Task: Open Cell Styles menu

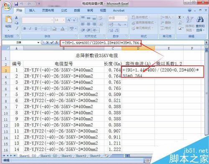Action: click(x=142, y=28)
